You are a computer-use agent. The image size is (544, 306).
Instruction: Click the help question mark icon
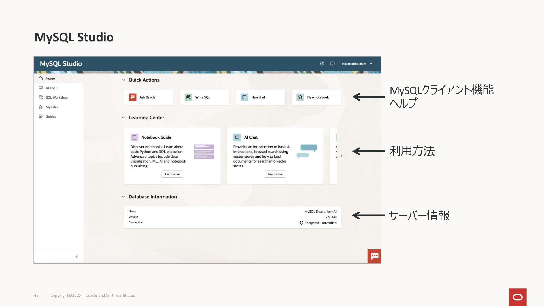click(x=322, y=64)
